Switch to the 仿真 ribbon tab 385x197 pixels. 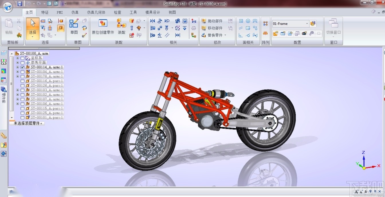(75, 12)
